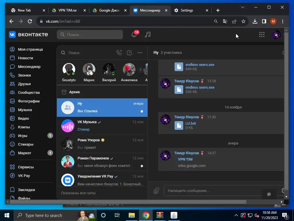Open the Уведомления VK Pay chat
Screen dimensions: 294x221
[x=102, y=179]
